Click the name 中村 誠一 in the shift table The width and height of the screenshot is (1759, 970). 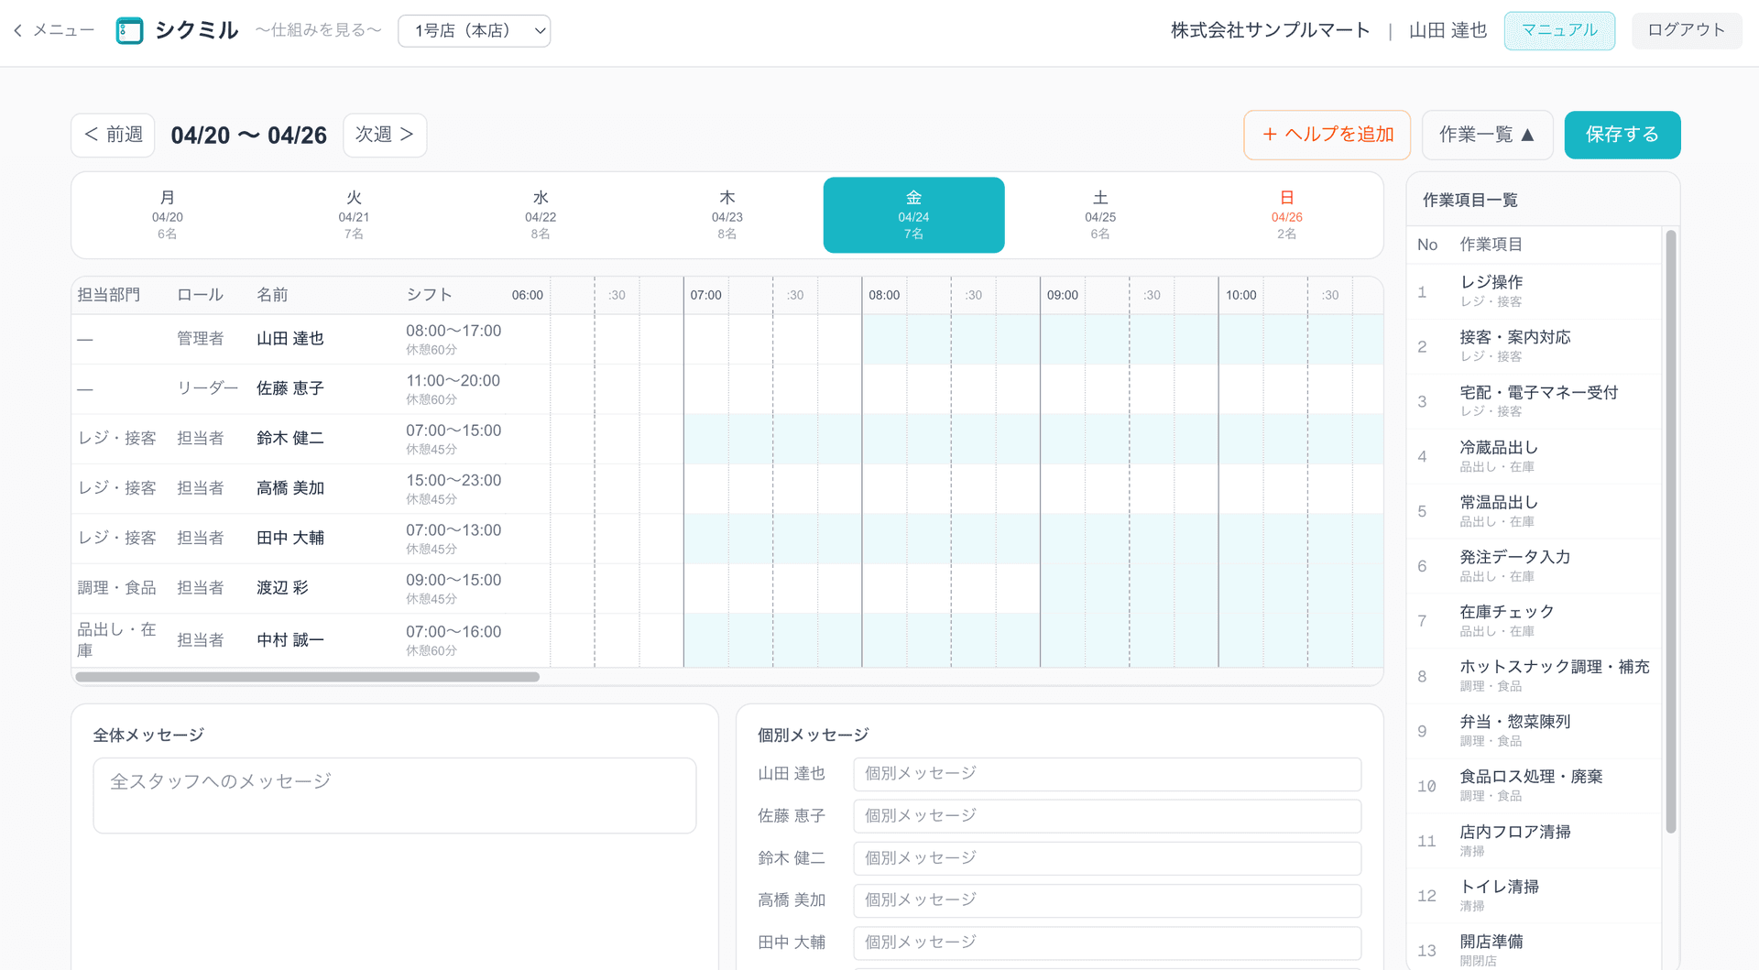tap(290, 640)
